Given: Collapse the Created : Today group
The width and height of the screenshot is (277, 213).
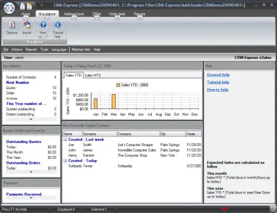Looking at the screenshot, I should (x=65, y=161).
